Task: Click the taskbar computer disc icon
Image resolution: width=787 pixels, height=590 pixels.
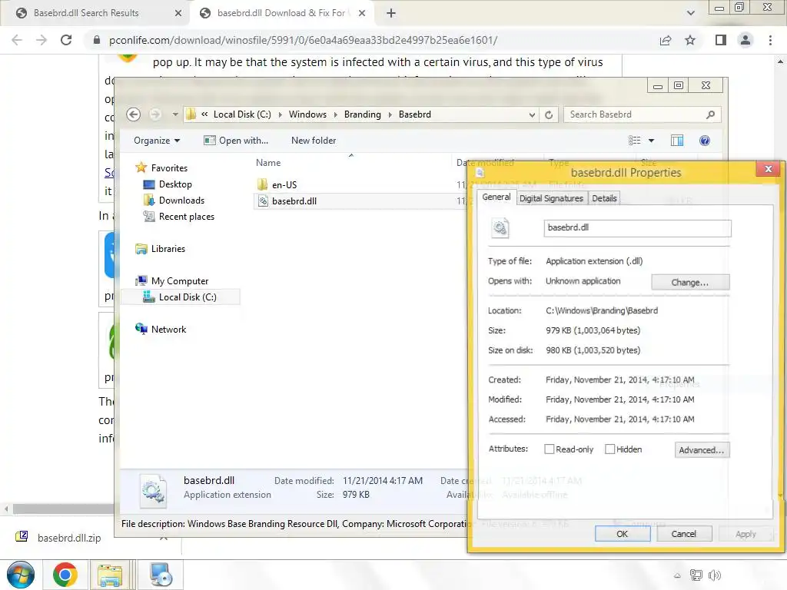Action: (x=161, y=575)
